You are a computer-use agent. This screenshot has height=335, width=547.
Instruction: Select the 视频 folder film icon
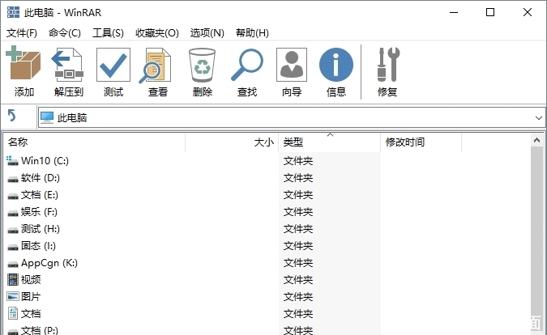coord(13,279)
